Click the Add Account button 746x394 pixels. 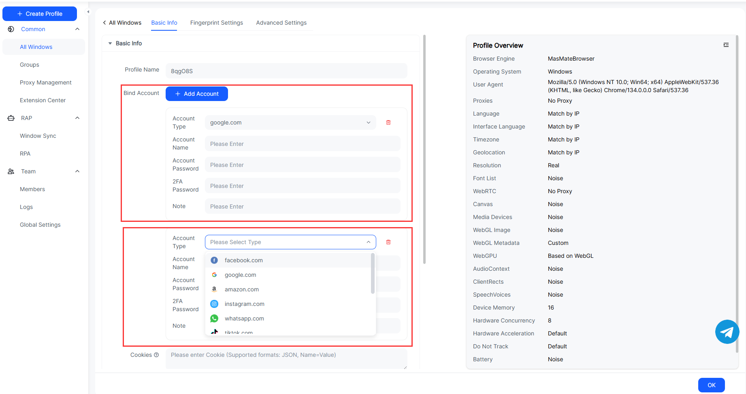point(196,94)
